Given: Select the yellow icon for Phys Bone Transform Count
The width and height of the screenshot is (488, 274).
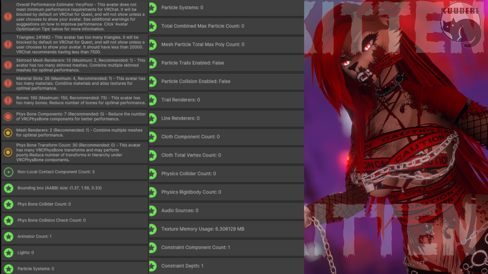Looking at the screenshot, I should pos(8,152).
